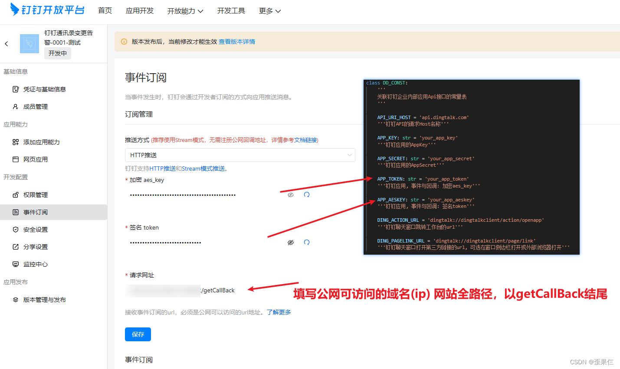Reveal the 签名 token value
The width and height of the screenshot is (620, 369).
(x=291, y=243)
